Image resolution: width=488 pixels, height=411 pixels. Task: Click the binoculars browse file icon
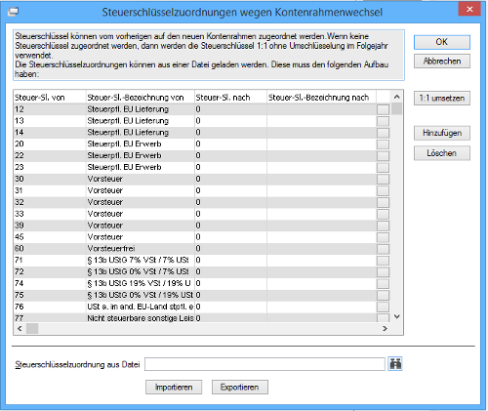[395, 363]
